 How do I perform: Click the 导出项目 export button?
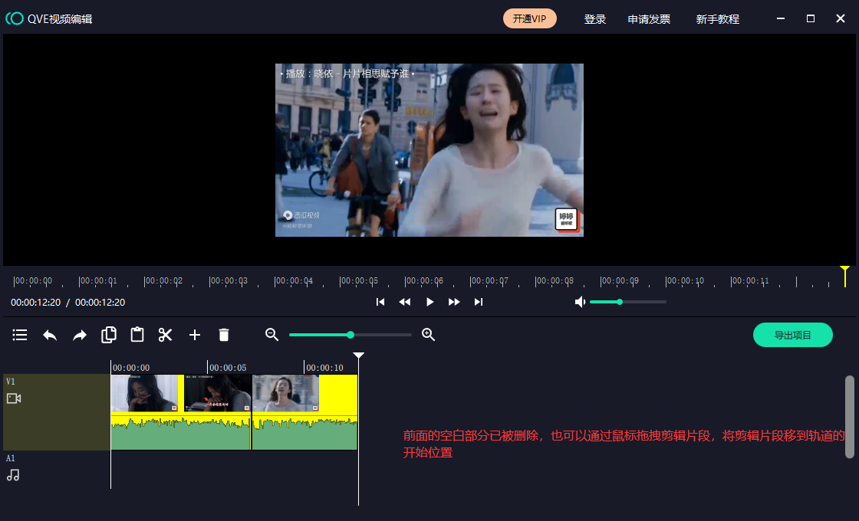click(793, 335)
